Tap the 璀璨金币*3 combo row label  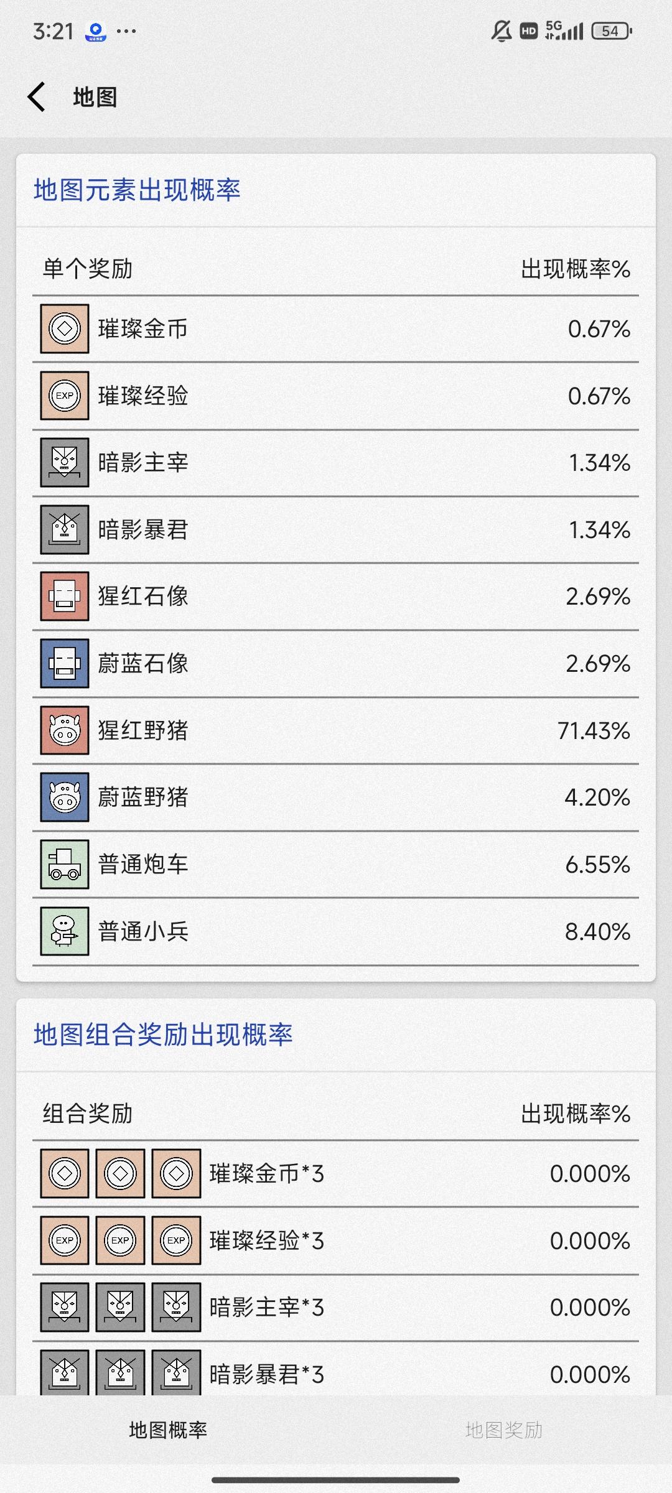[x=267, y=1174]
